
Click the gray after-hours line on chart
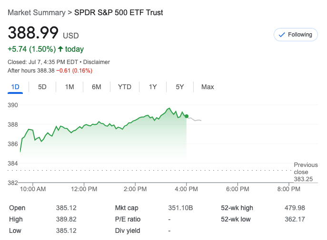(195, 120)
